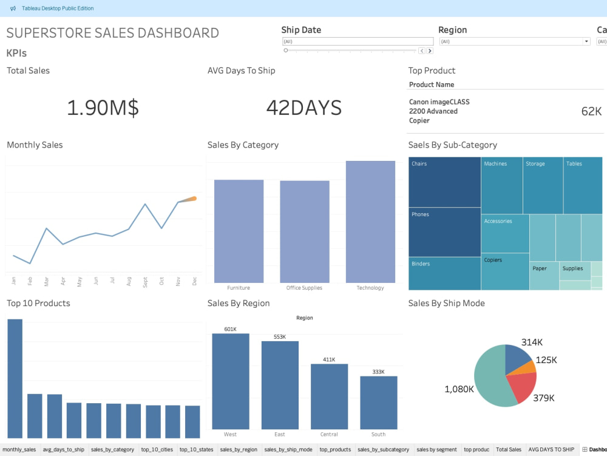Viewport: 607px width, 456px height.
Task: Select the Technology category bar
Action: tap(370, 222)
